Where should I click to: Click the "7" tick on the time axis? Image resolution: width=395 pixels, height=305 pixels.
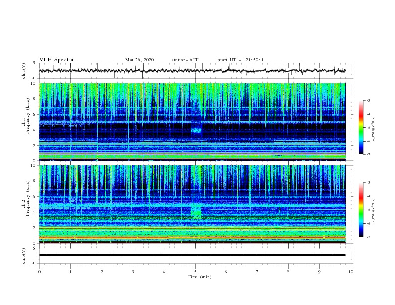click(257, 272)
